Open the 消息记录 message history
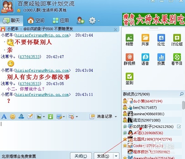 point(101,116)
